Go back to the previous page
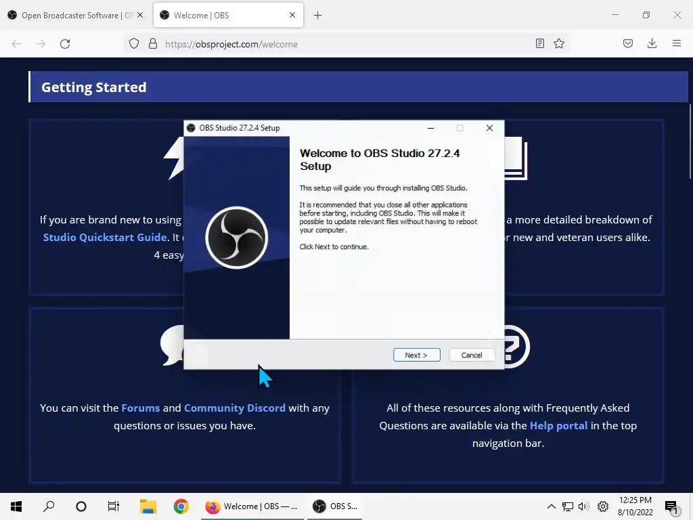693x520 pixels. point(16,44)
